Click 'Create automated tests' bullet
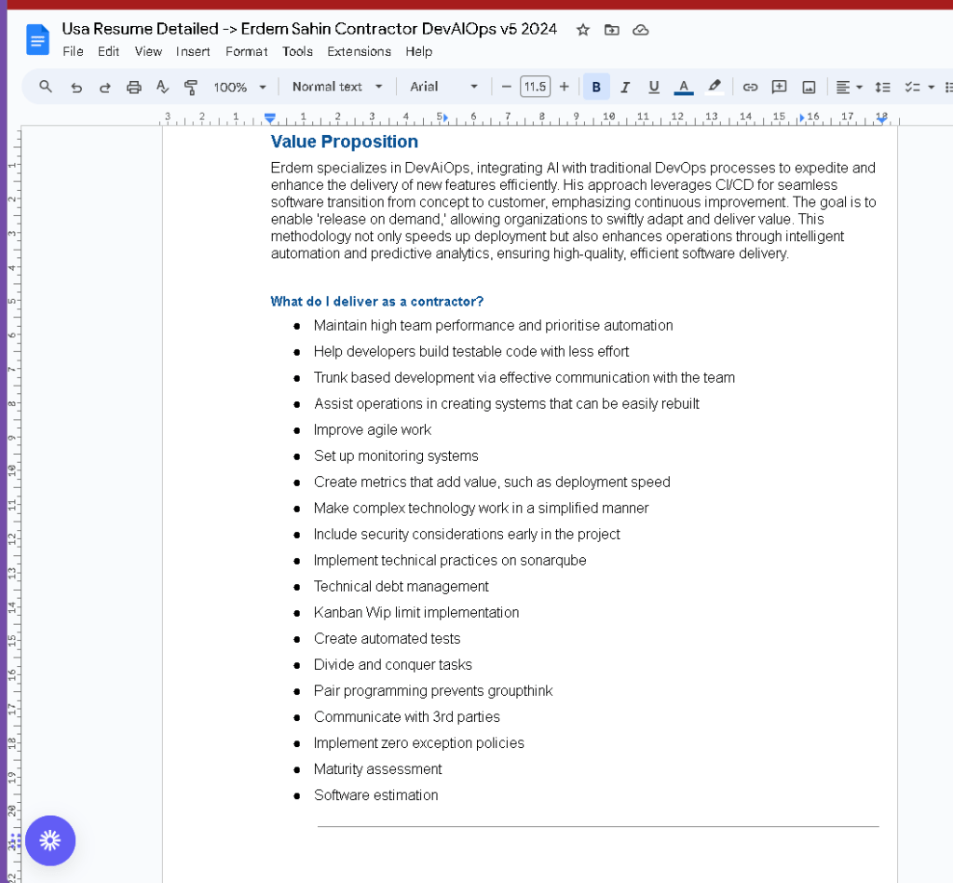Viewport: 953px width, 883px height. coord(388,639)
